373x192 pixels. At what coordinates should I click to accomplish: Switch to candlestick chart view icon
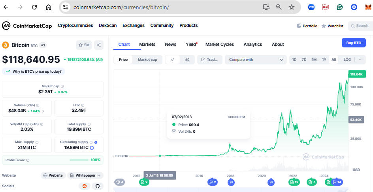[187, 60]
